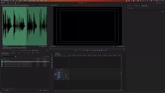Switch to Effect Controls tab
This screenshot has height=93, width=165.
coord(34,5)
